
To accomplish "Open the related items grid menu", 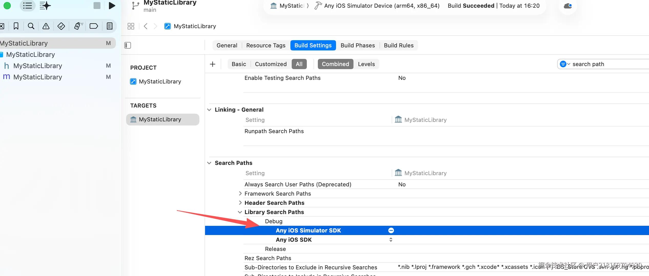I will (x=131, y=26).
